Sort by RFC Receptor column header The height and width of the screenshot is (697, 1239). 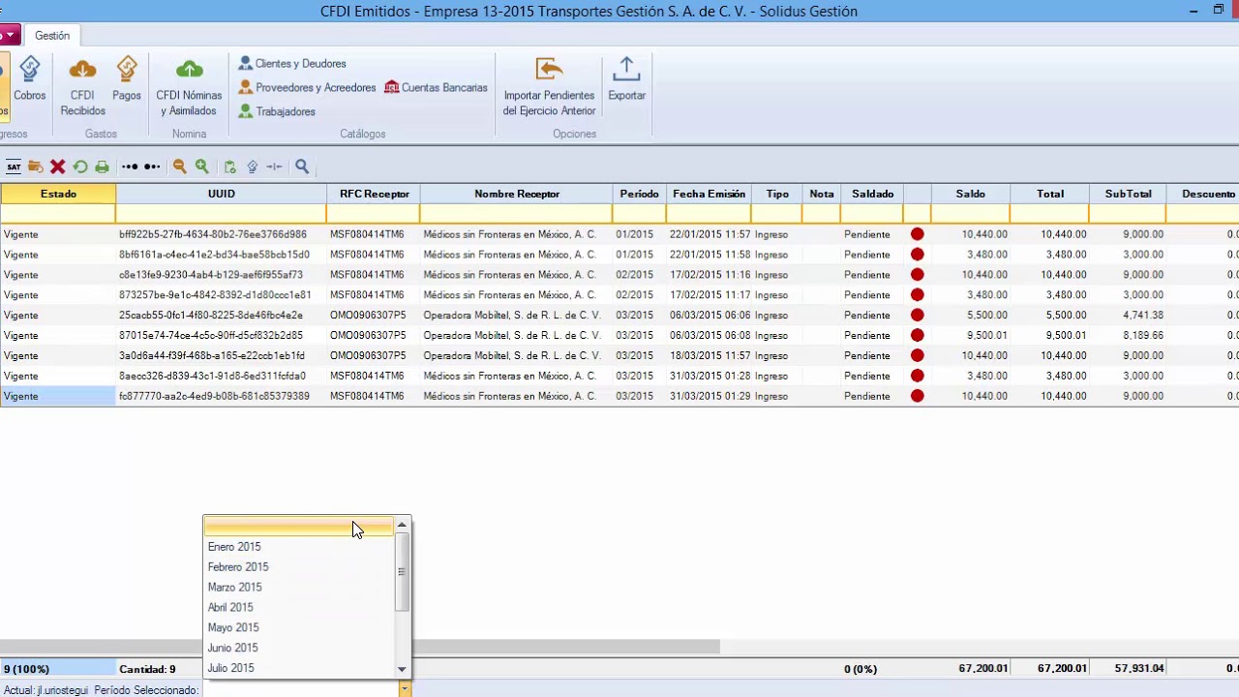pyautogui.click(x=374, y=195)
